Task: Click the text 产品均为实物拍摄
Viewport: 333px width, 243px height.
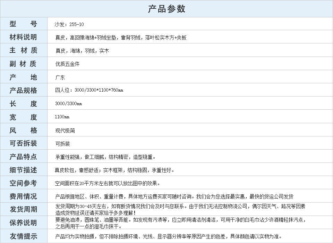Action: click(x=75, y=236)
